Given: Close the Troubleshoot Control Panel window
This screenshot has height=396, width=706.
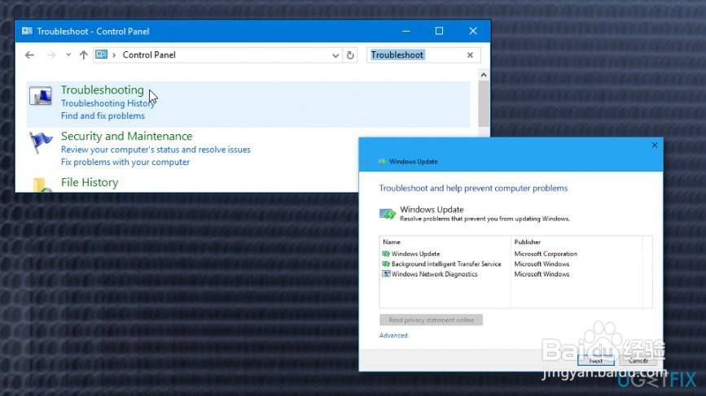Looking at the screenshot, I should tap(473, 31).
